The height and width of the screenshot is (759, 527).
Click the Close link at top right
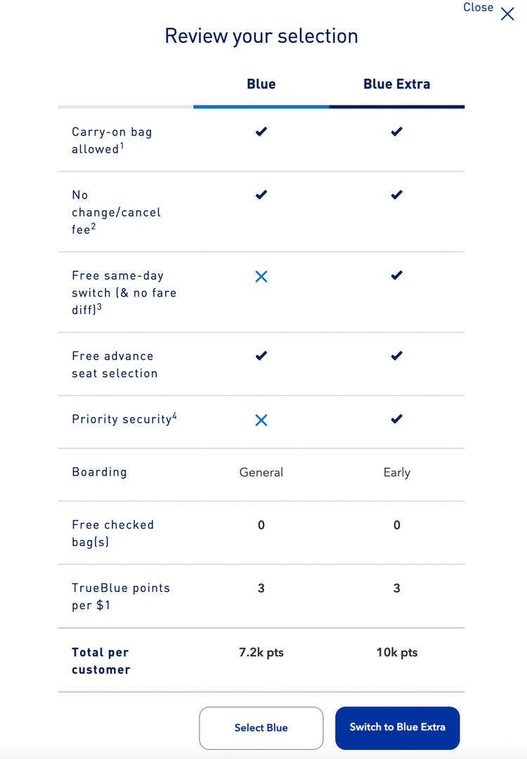(479, 8)
